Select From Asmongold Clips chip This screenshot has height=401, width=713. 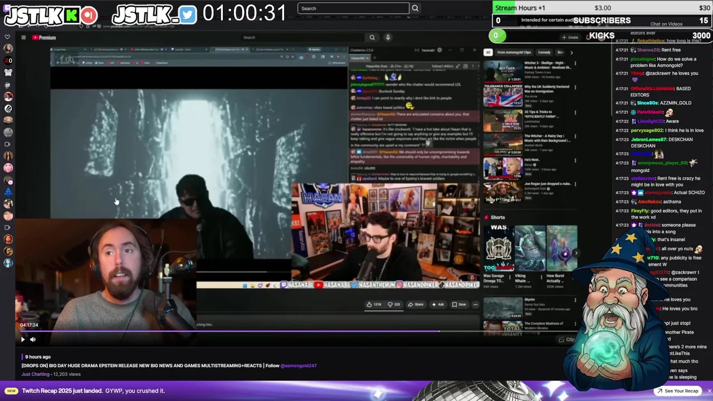[x=514, y=52]
